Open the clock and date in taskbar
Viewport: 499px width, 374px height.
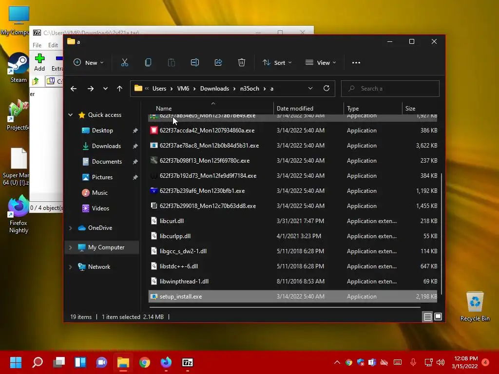click(x=464, y=362)
